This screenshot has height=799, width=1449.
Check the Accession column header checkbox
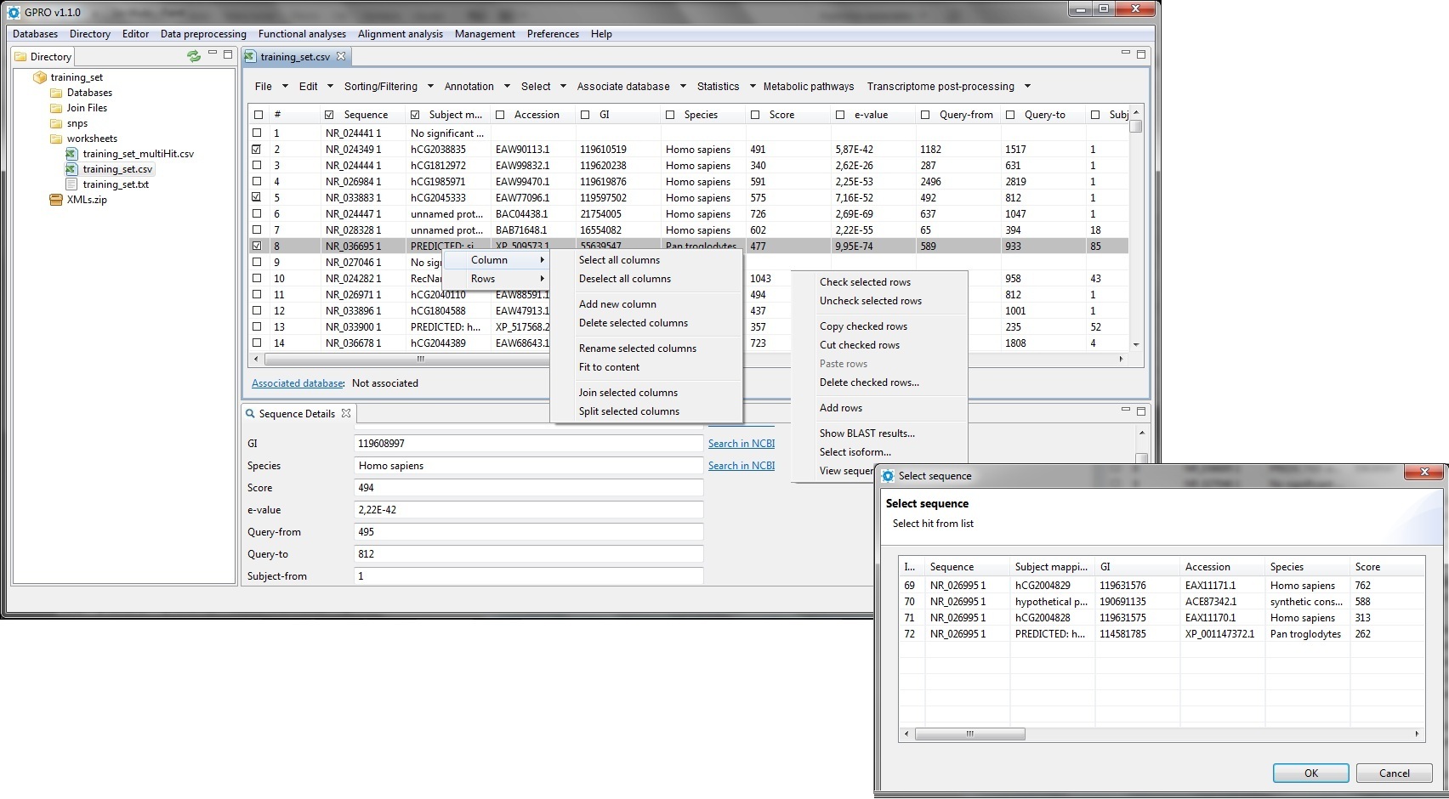tap(500, 115)
